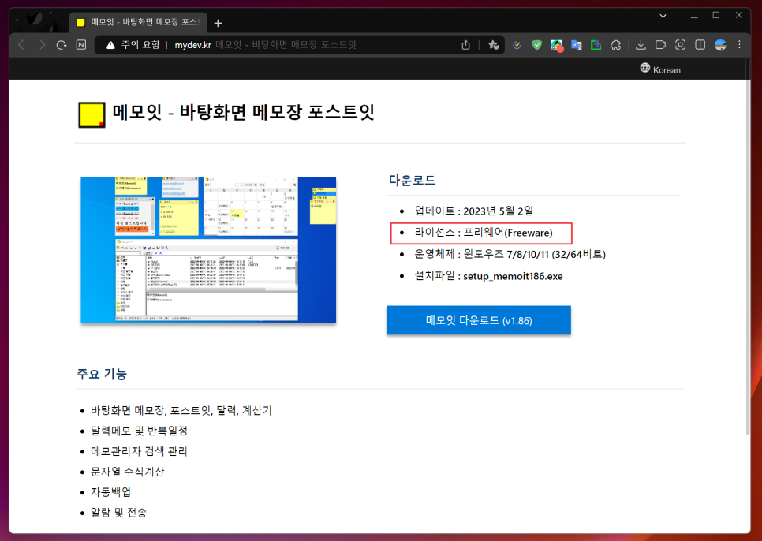Click the 메모잇 다운로드 (v1.86) button

click(479, 320)
